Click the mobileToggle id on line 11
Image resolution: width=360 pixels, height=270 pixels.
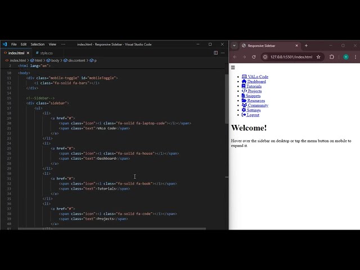pos(101,78)
